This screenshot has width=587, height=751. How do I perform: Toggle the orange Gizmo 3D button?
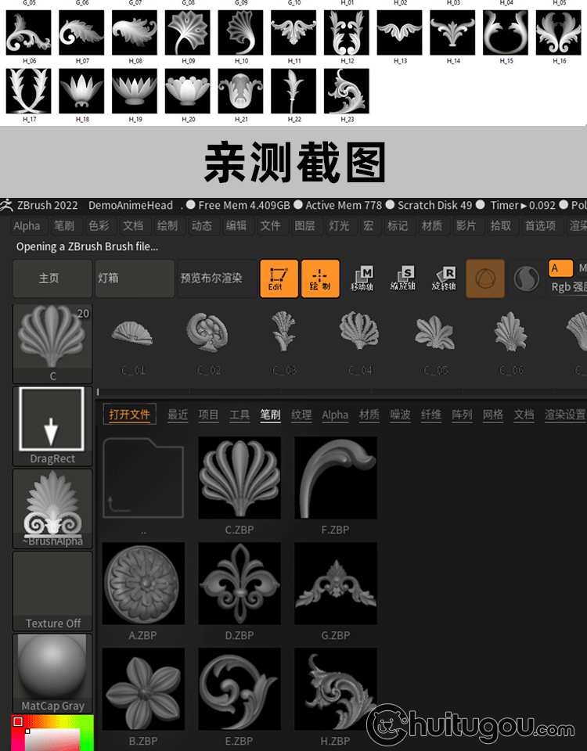tap(485, 278)
